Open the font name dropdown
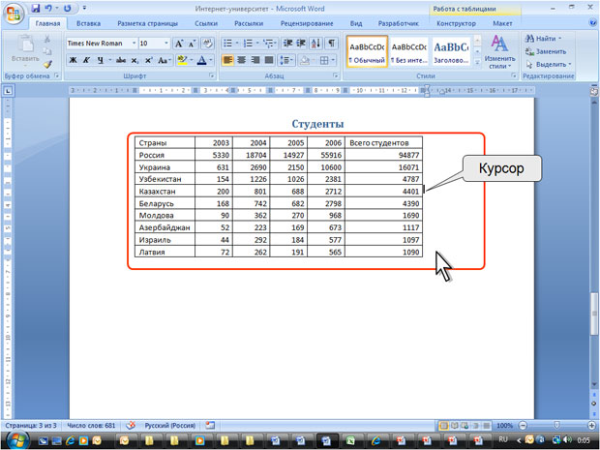 pos(134,44)
